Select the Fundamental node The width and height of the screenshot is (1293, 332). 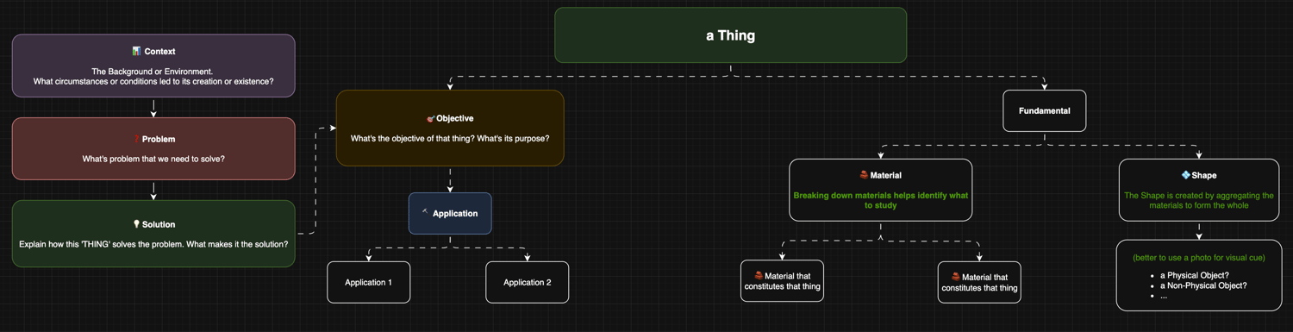(1044, 111)
